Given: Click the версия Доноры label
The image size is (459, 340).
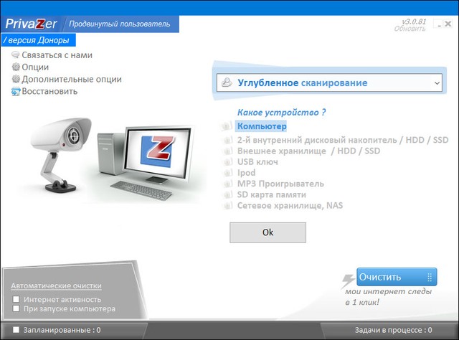Looking at the screenshot, I should (x=38, y=40).
